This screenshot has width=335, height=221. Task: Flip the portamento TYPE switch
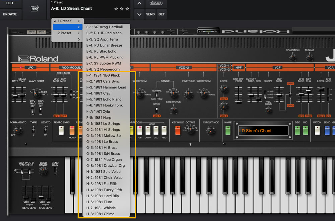click(x=33, y=129)
